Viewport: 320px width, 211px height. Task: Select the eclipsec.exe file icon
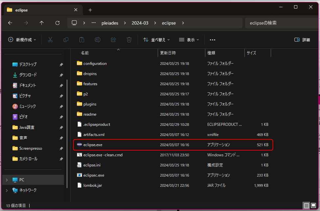point(80,175)
